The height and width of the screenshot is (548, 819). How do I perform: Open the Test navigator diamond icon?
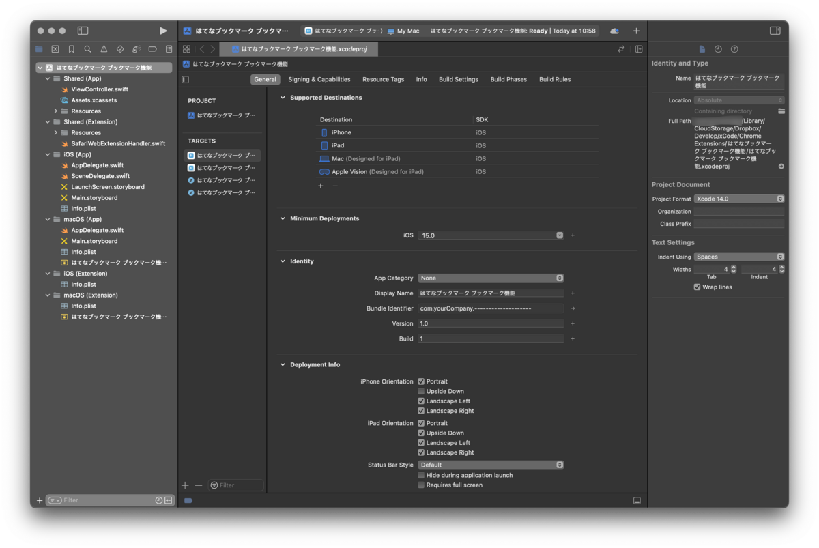coord(120,49)
